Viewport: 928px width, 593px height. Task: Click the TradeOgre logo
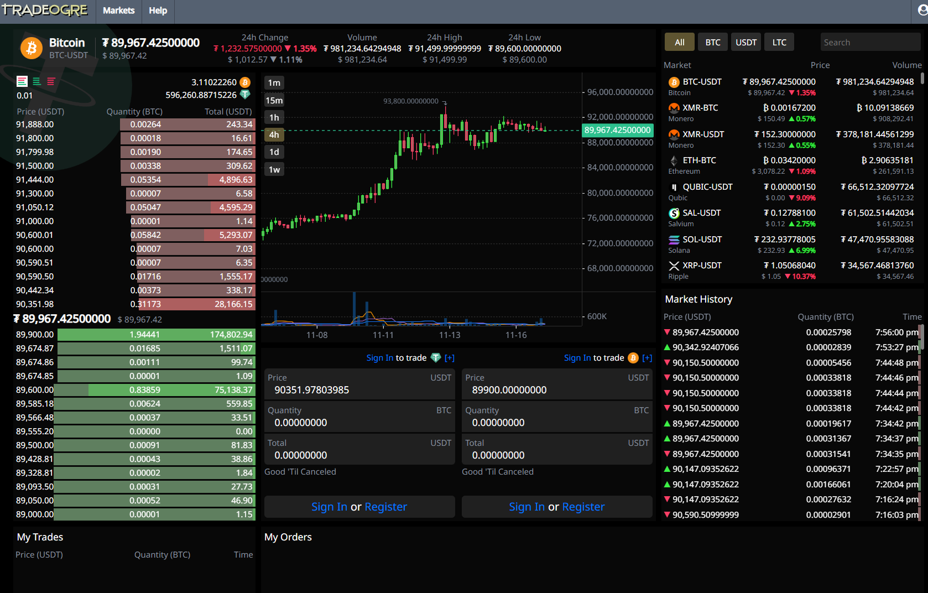click(44, 11)
